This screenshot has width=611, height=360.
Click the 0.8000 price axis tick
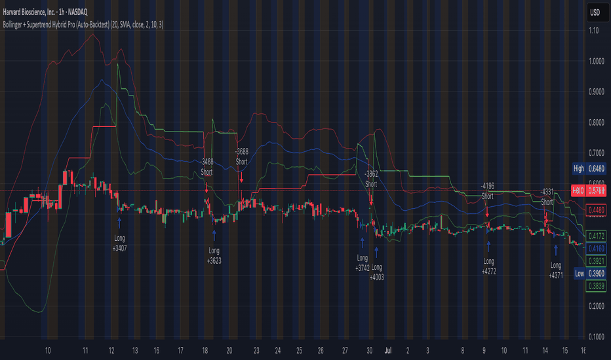click(x=596, y=122)
